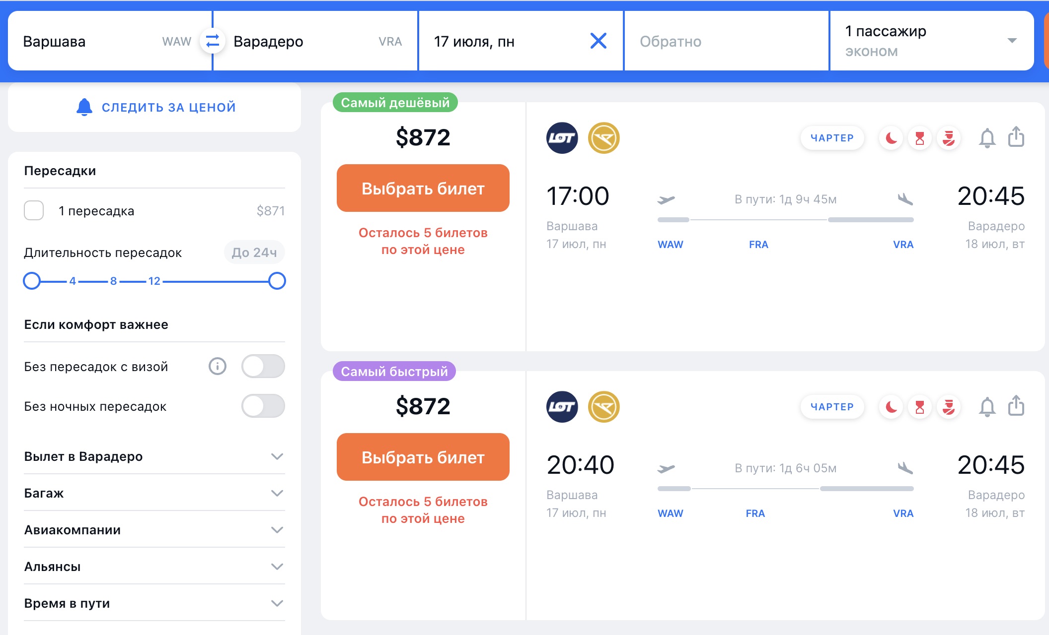
Task: Click the right handle of the transfer duration slider
Action: pos(277,281)
